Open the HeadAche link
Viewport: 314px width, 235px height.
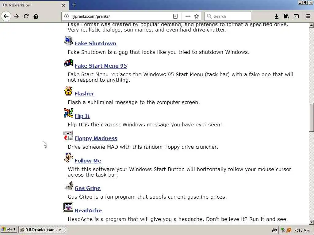(x=88, y=211)
